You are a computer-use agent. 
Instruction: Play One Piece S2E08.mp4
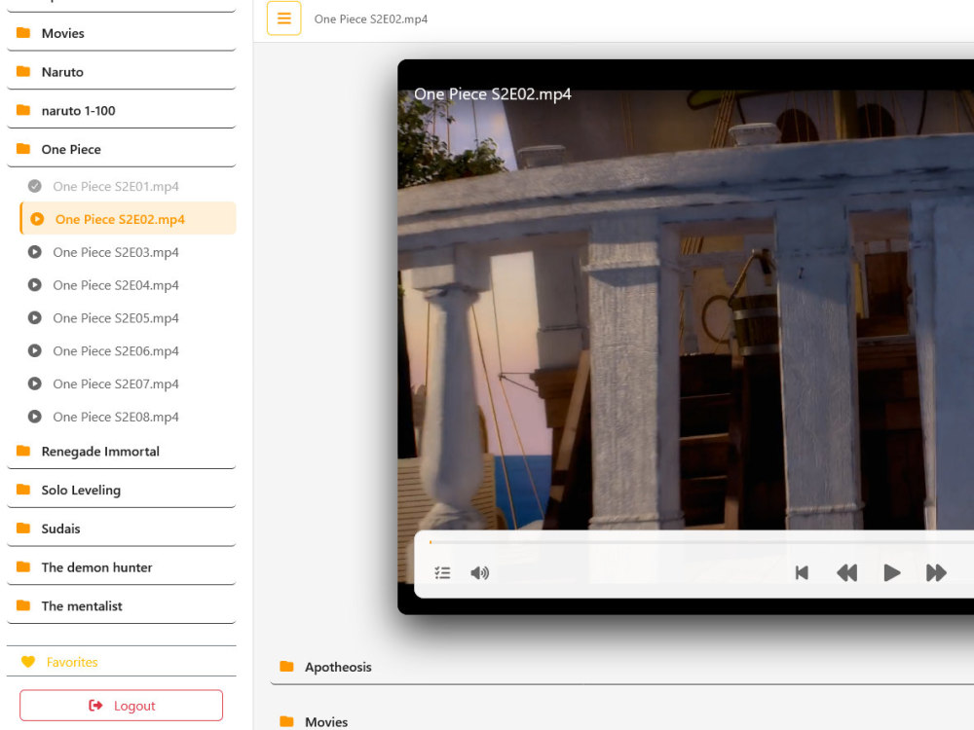(128, 417)
